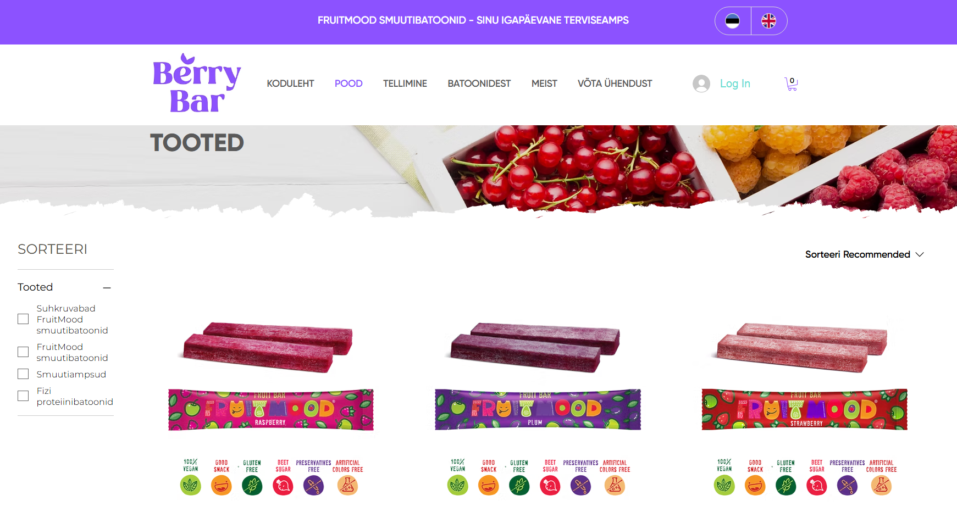Open the shopping cart icon
Viewport: 957px width, 523px height.
tap(791, 84)
